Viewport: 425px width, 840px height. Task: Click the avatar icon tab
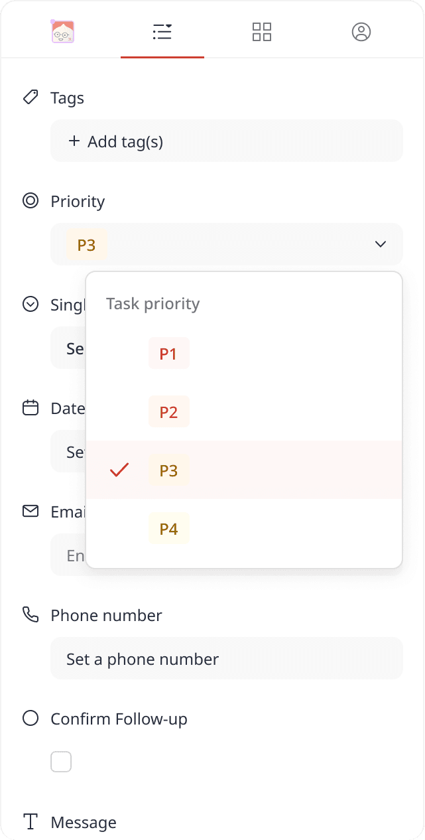[63, 31]
